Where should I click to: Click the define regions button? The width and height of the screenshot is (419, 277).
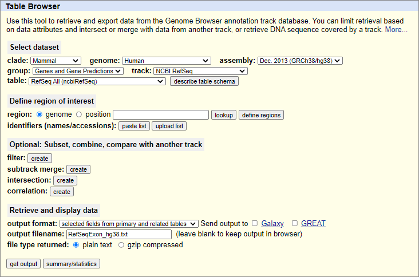tap(261, 115)
